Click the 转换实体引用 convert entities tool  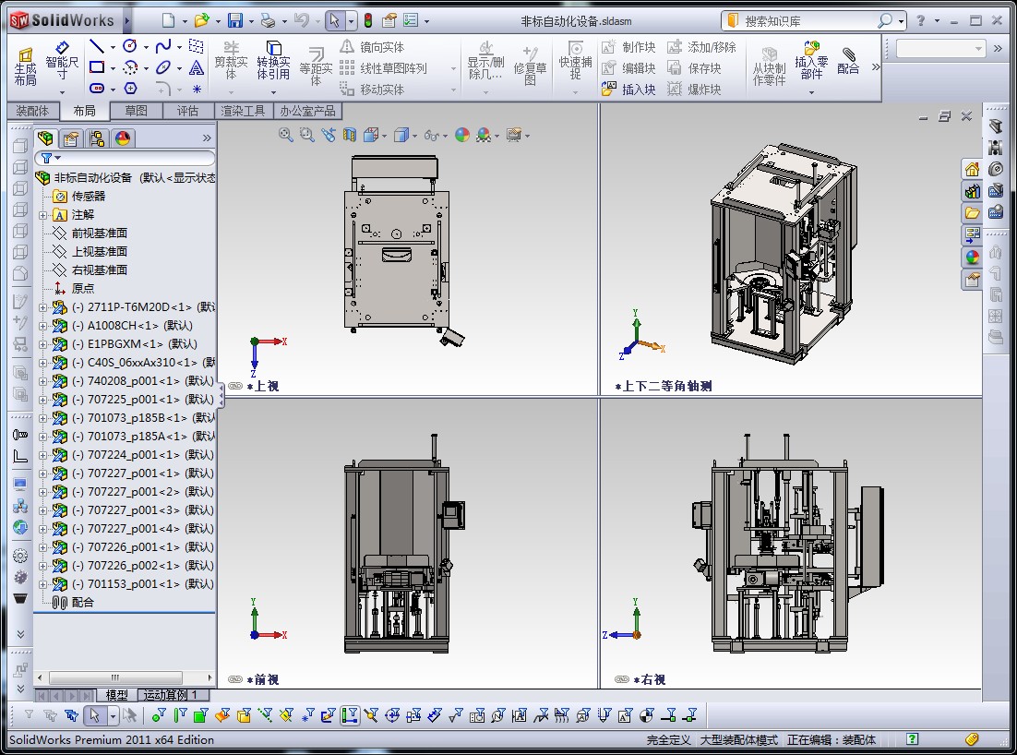coord(273,62)
